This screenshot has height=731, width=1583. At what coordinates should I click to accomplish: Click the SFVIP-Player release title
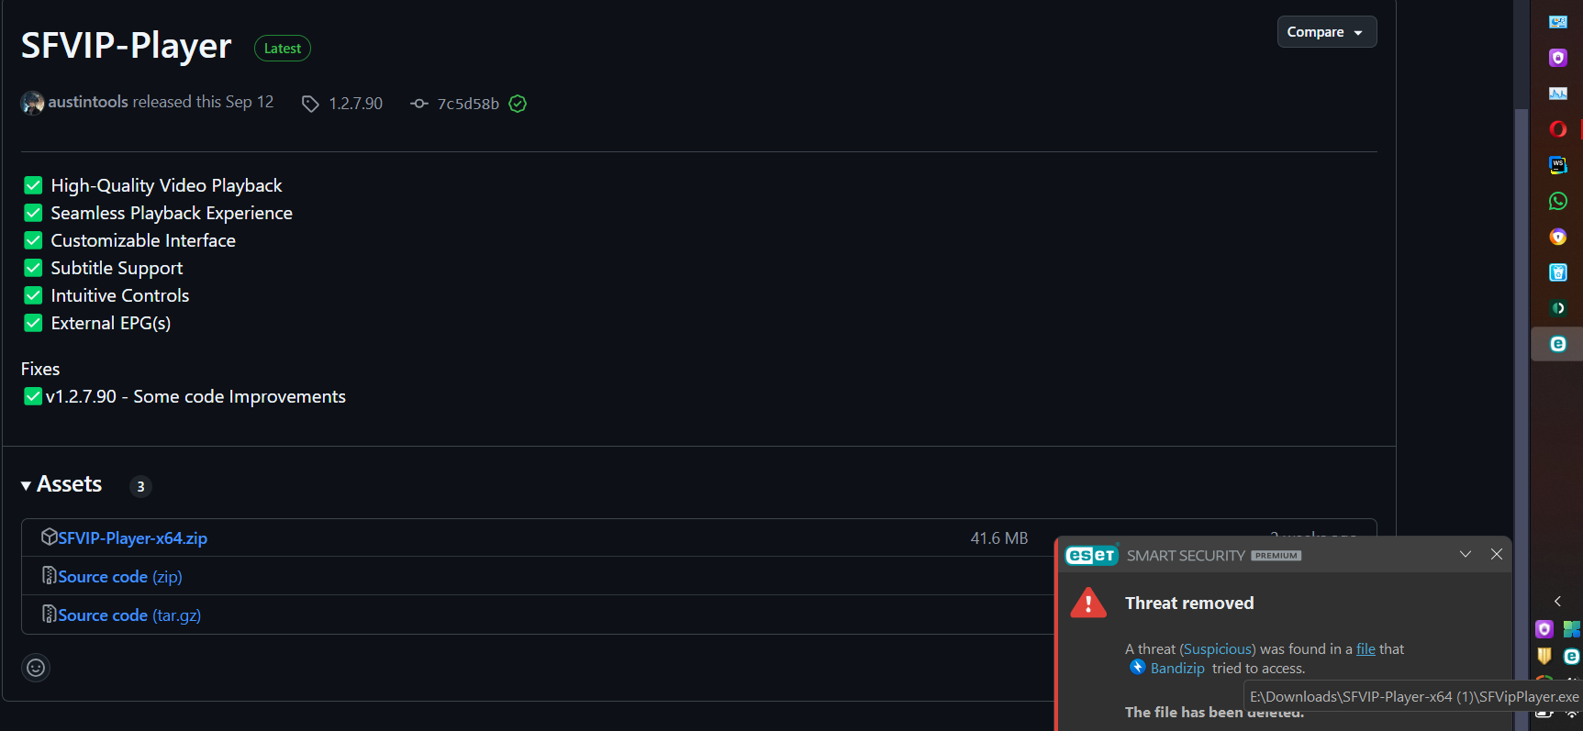(x=127, y=46)
